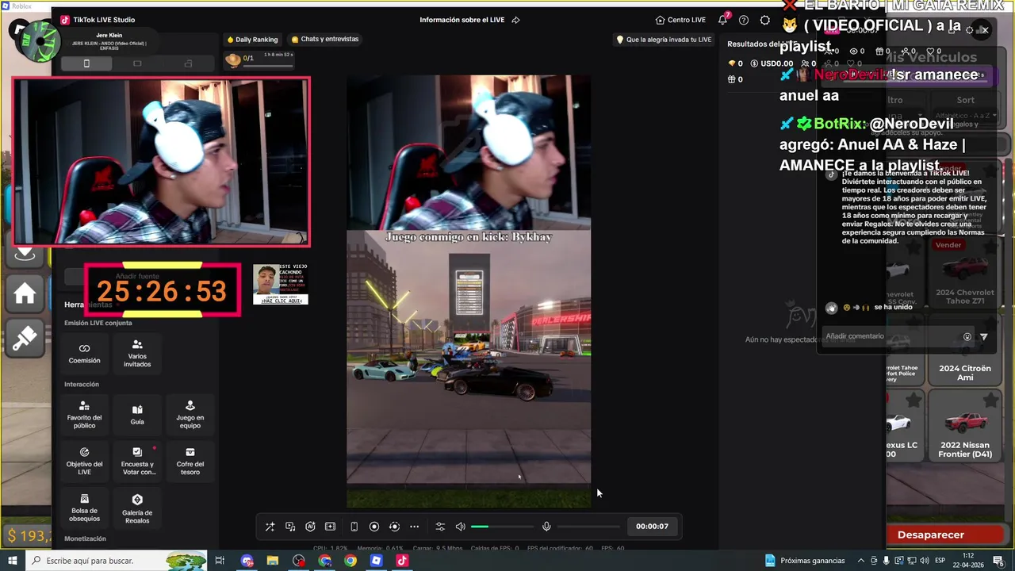Image resolution: width=1015 pixels, height=571 pixels.
Task: Adjust the green speaker volume slider
Action: [x=503, y=527]
